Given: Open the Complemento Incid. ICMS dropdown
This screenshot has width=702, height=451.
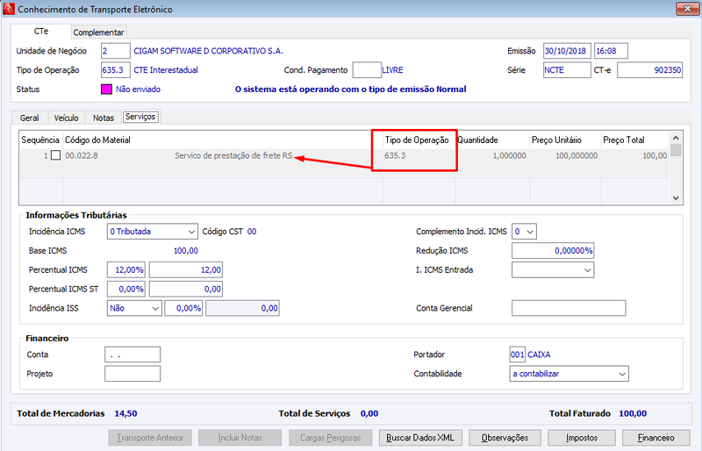Looking at the screenshot, I should pos(530,232).
